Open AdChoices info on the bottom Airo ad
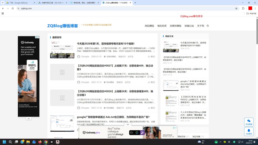Viewport: 258px width, 145px height. point(174,128)
